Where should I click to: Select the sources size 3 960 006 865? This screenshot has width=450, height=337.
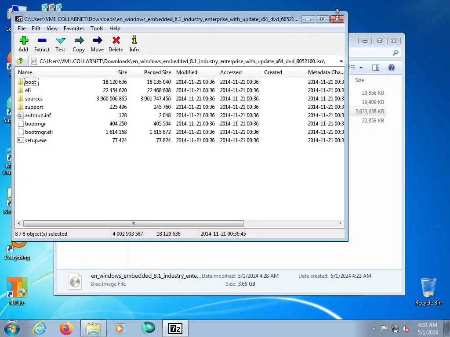pyautogui.click(x=112, y=99)
